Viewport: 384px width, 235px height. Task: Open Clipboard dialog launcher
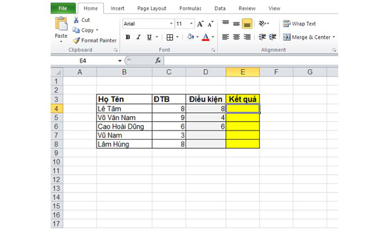(x=116, y=50)
